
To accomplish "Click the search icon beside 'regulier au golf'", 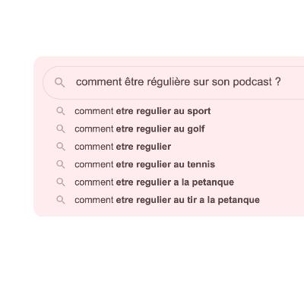I will tap(61, 128).
